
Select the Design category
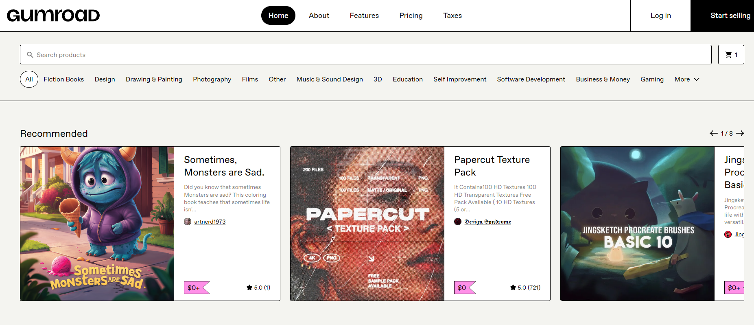point(105,79)
